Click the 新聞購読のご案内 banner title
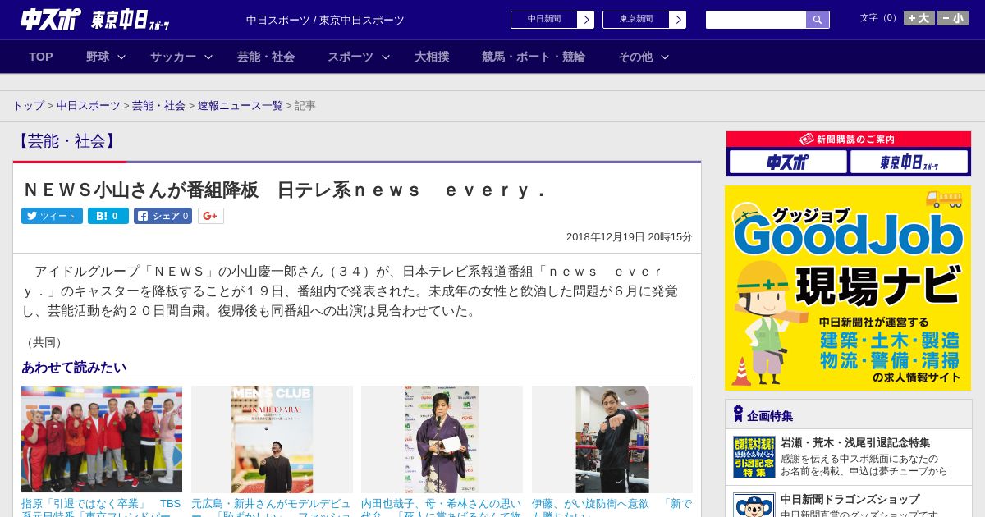 pyautogui.click(x=848, y=140)
